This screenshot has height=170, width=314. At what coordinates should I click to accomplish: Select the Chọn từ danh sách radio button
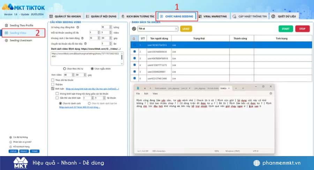[x=60, y=103]
